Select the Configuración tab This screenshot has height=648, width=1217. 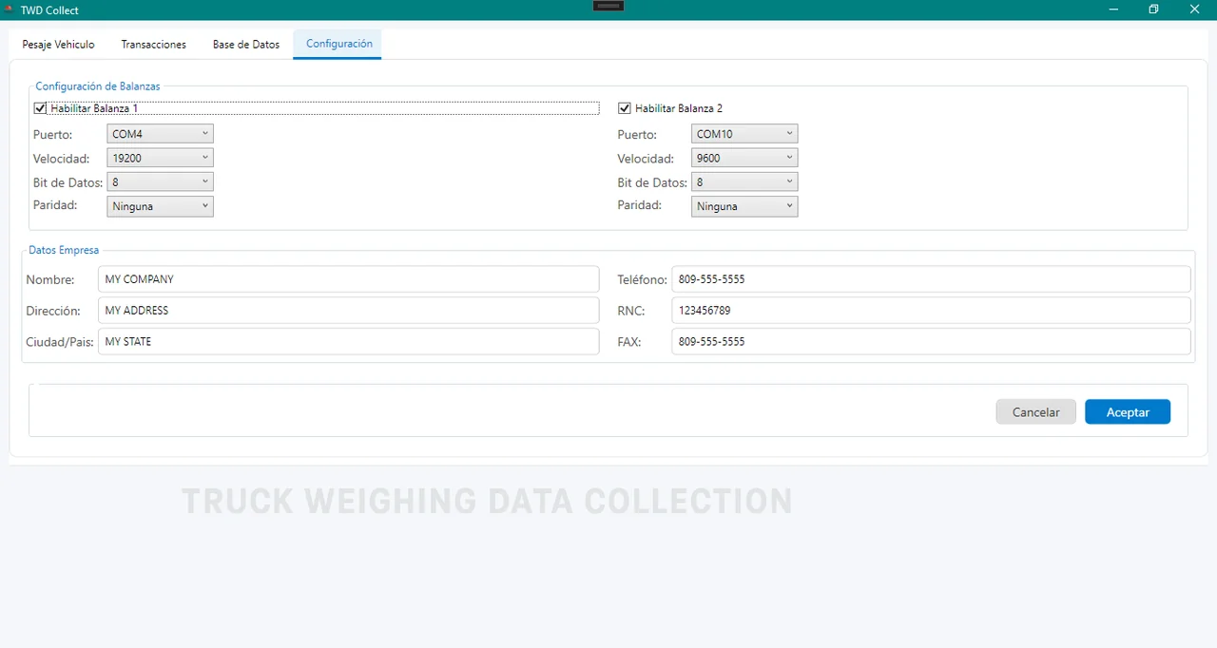tap(338, 45)
